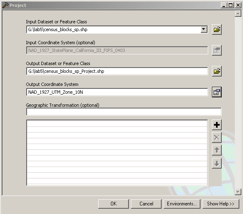243x214 pixels.
Task: Cancel the Project tool dialog
Action: [x=146, y=204]
